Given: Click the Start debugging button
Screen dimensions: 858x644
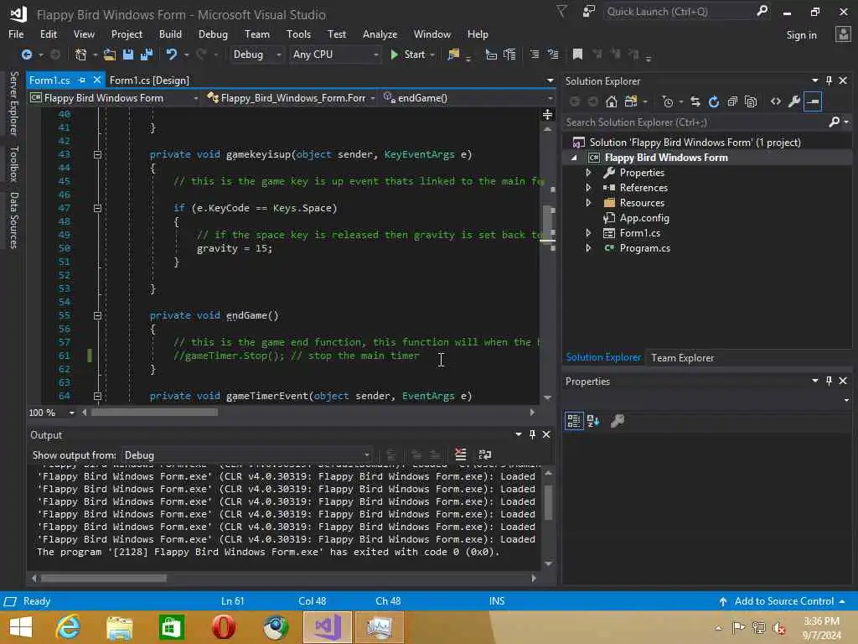Looking at the screenshot, I should (412, 55).
